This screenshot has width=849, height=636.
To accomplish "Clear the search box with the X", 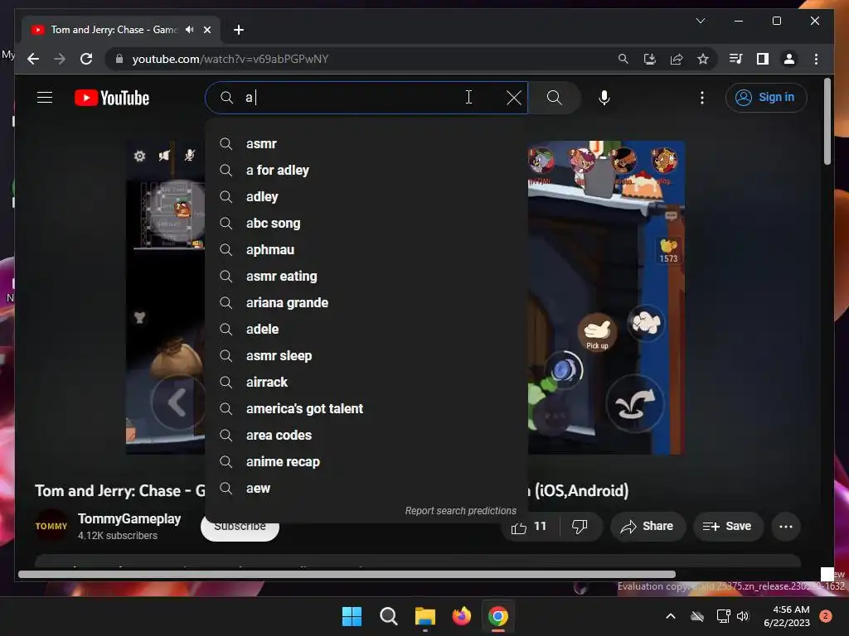I will 513,98.
